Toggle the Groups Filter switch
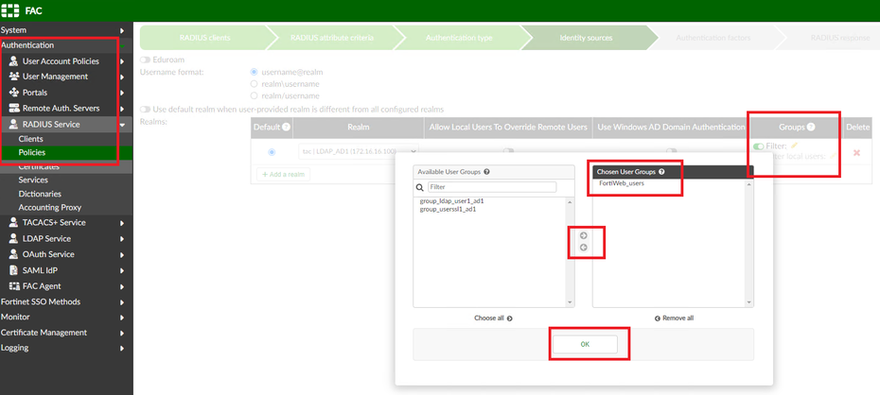The height and width of the screenshot is (395, 880). point(758,146)
